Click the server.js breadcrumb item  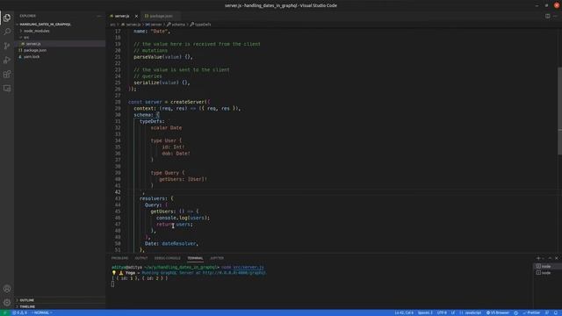(131, 25)
